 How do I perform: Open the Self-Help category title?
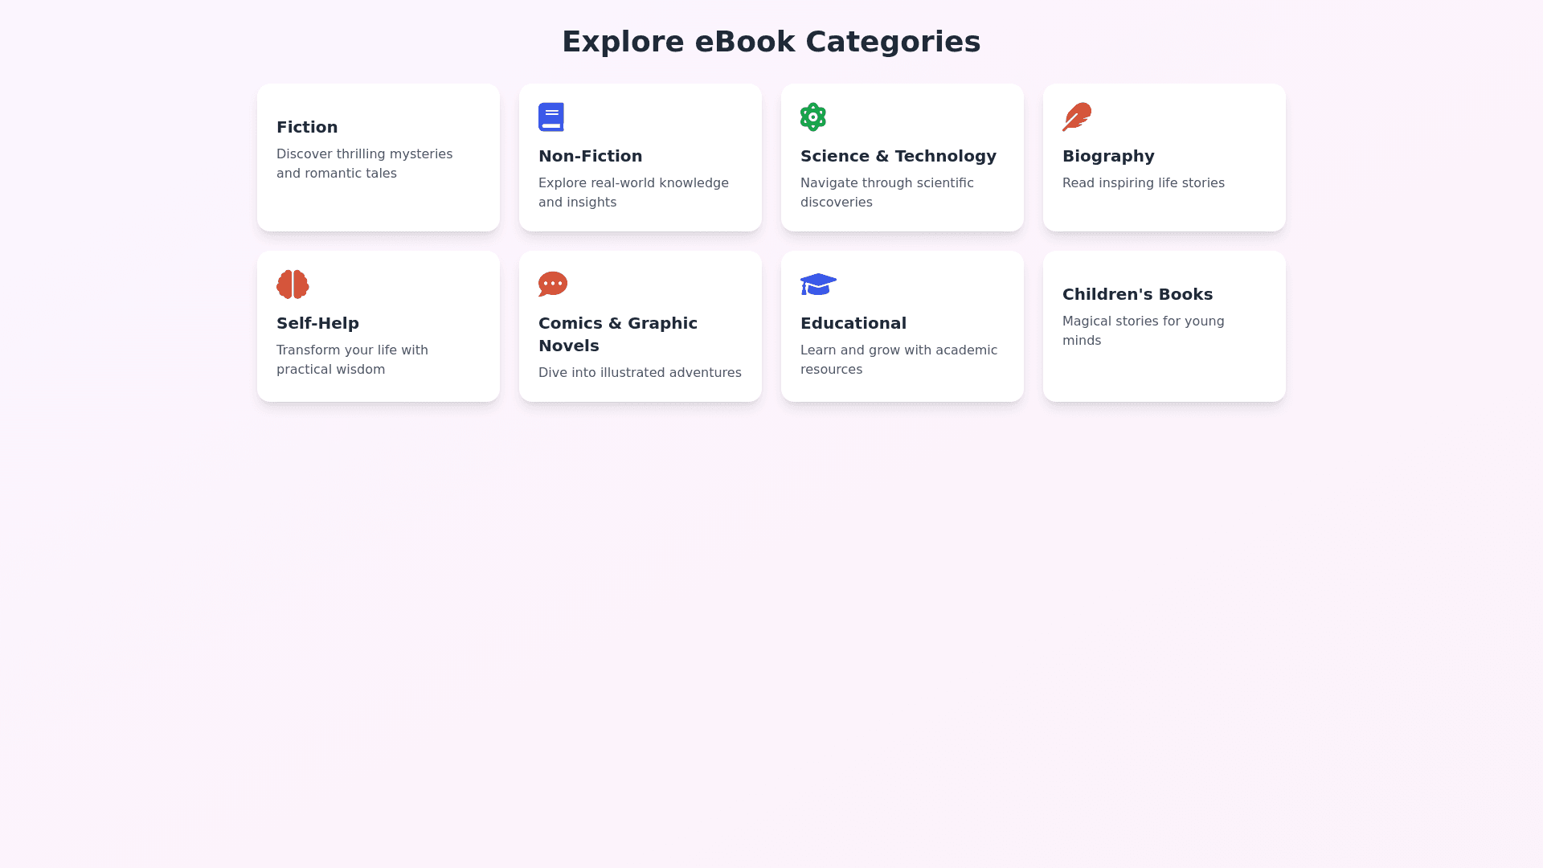[317, 323]
